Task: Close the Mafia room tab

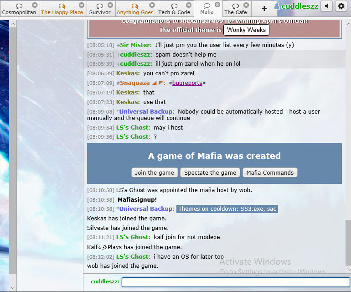Action: [217, 5]
